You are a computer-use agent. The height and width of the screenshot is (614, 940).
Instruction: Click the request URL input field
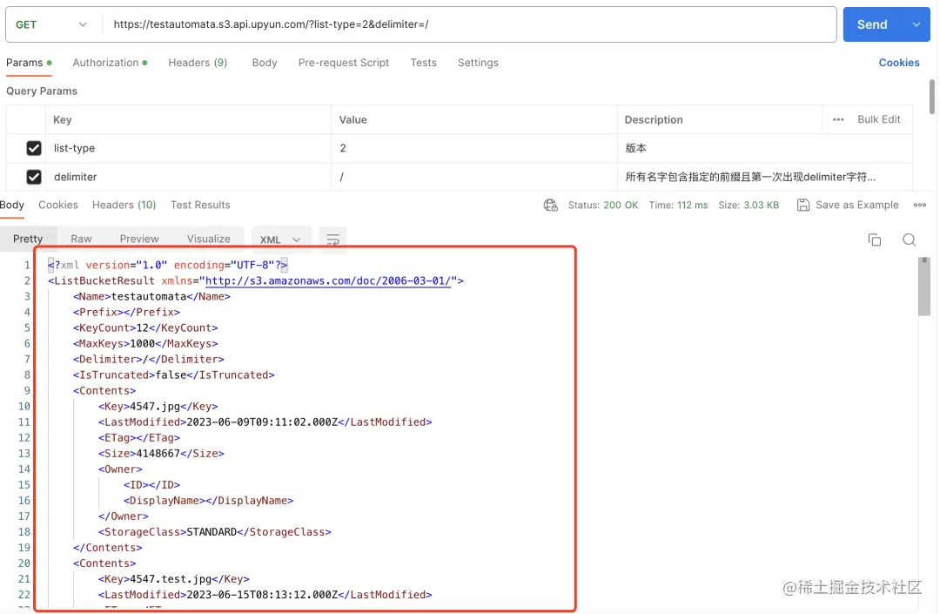[469, 24]
